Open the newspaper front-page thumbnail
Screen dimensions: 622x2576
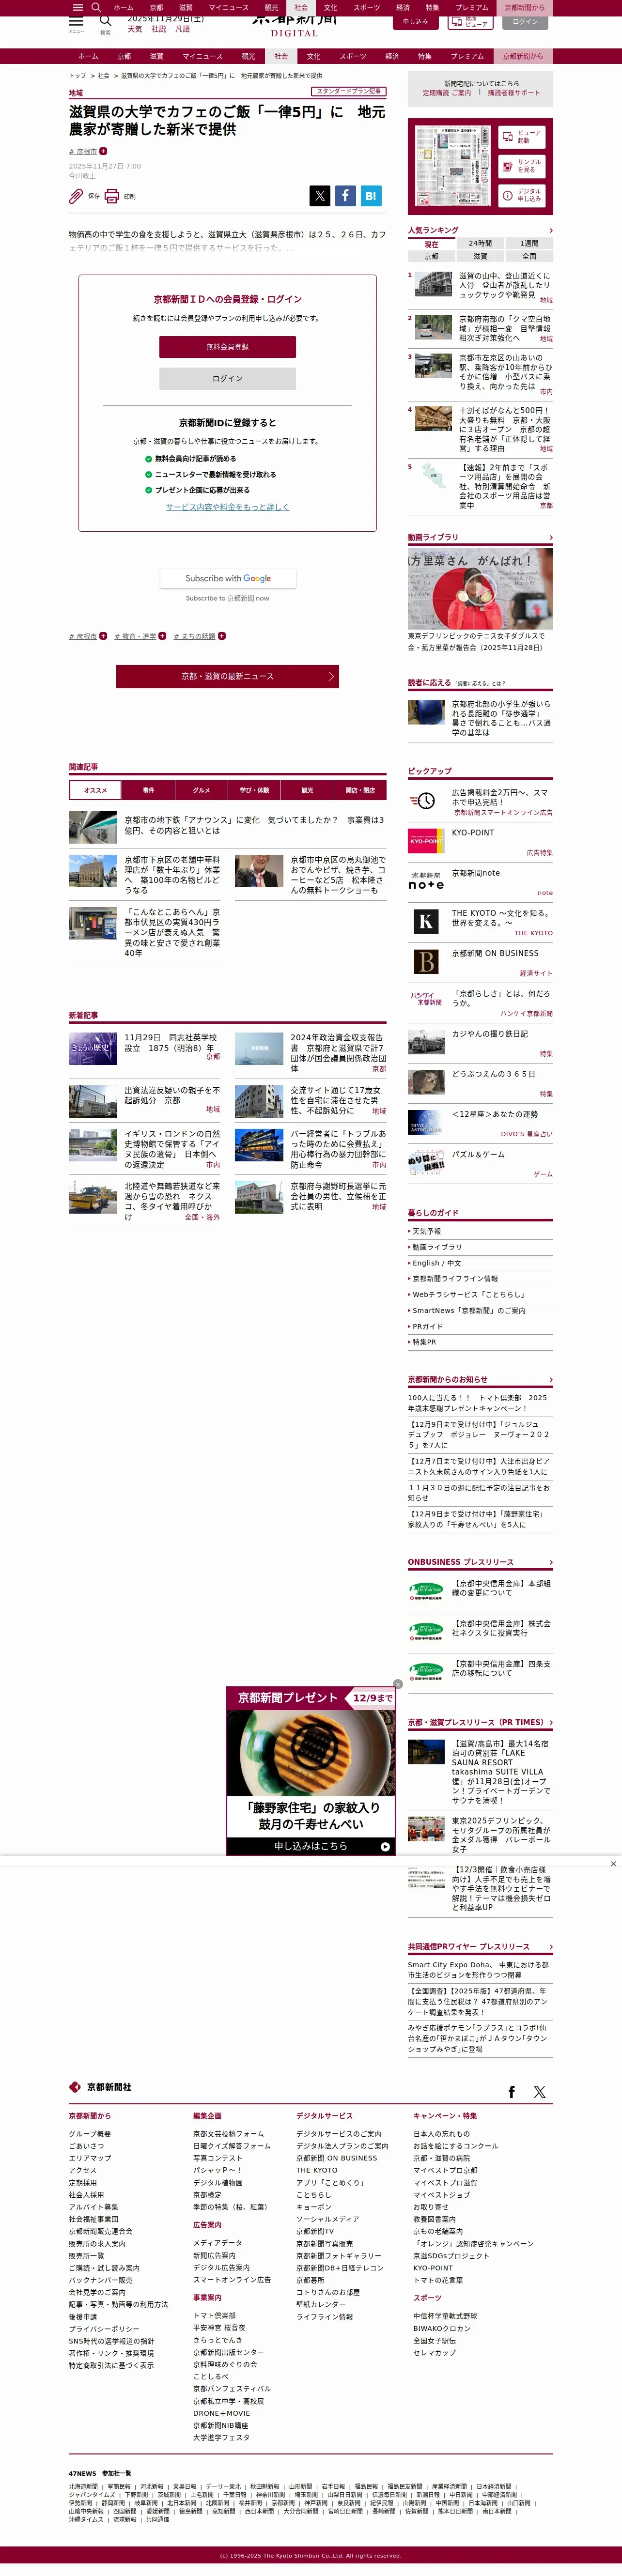(452, 165)
